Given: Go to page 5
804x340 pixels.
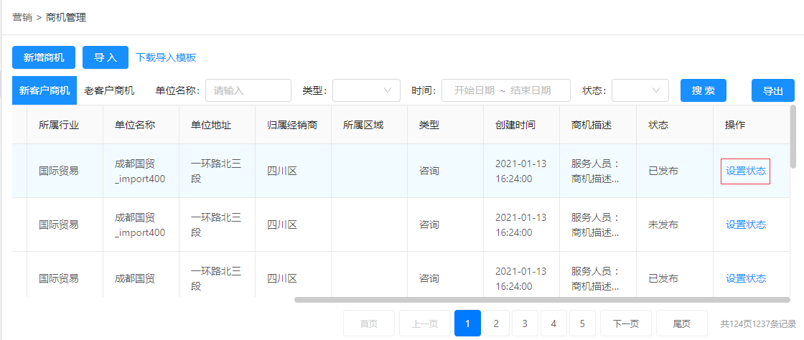Looking at the screenshot, I should pyautogui.click(x=582, y=323).
